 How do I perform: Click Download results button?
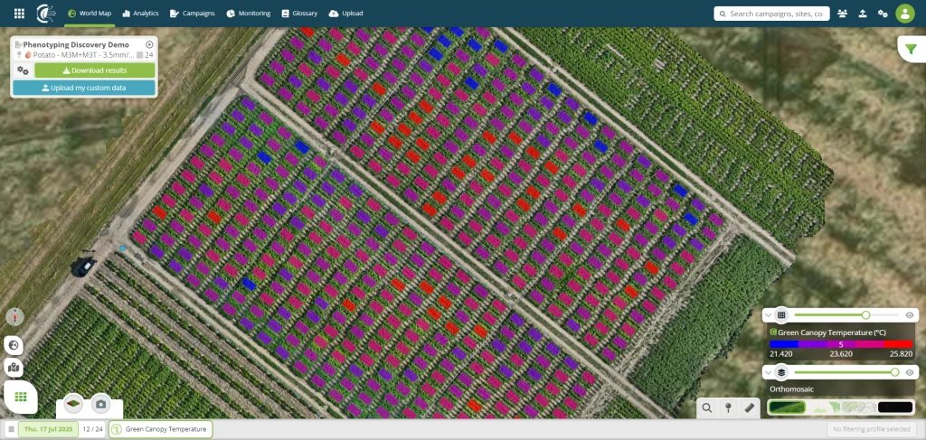click(x=95, y=70)
